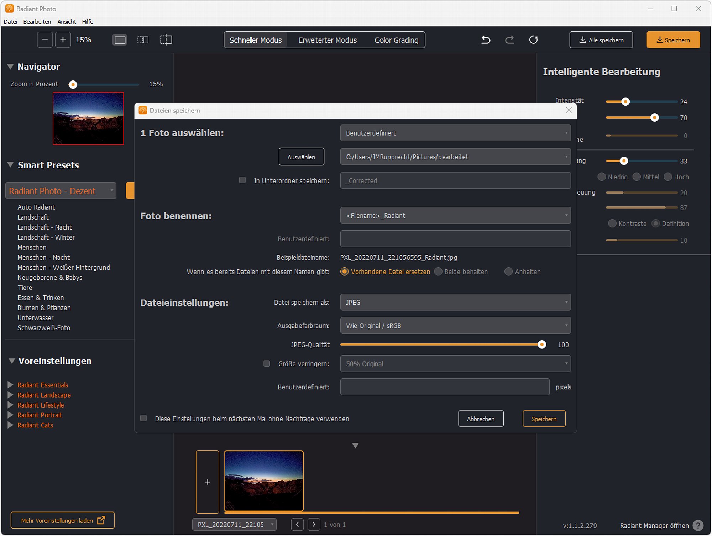Click Alle speichern button
The height and width of the screenshot is (536, 712).
601,40
